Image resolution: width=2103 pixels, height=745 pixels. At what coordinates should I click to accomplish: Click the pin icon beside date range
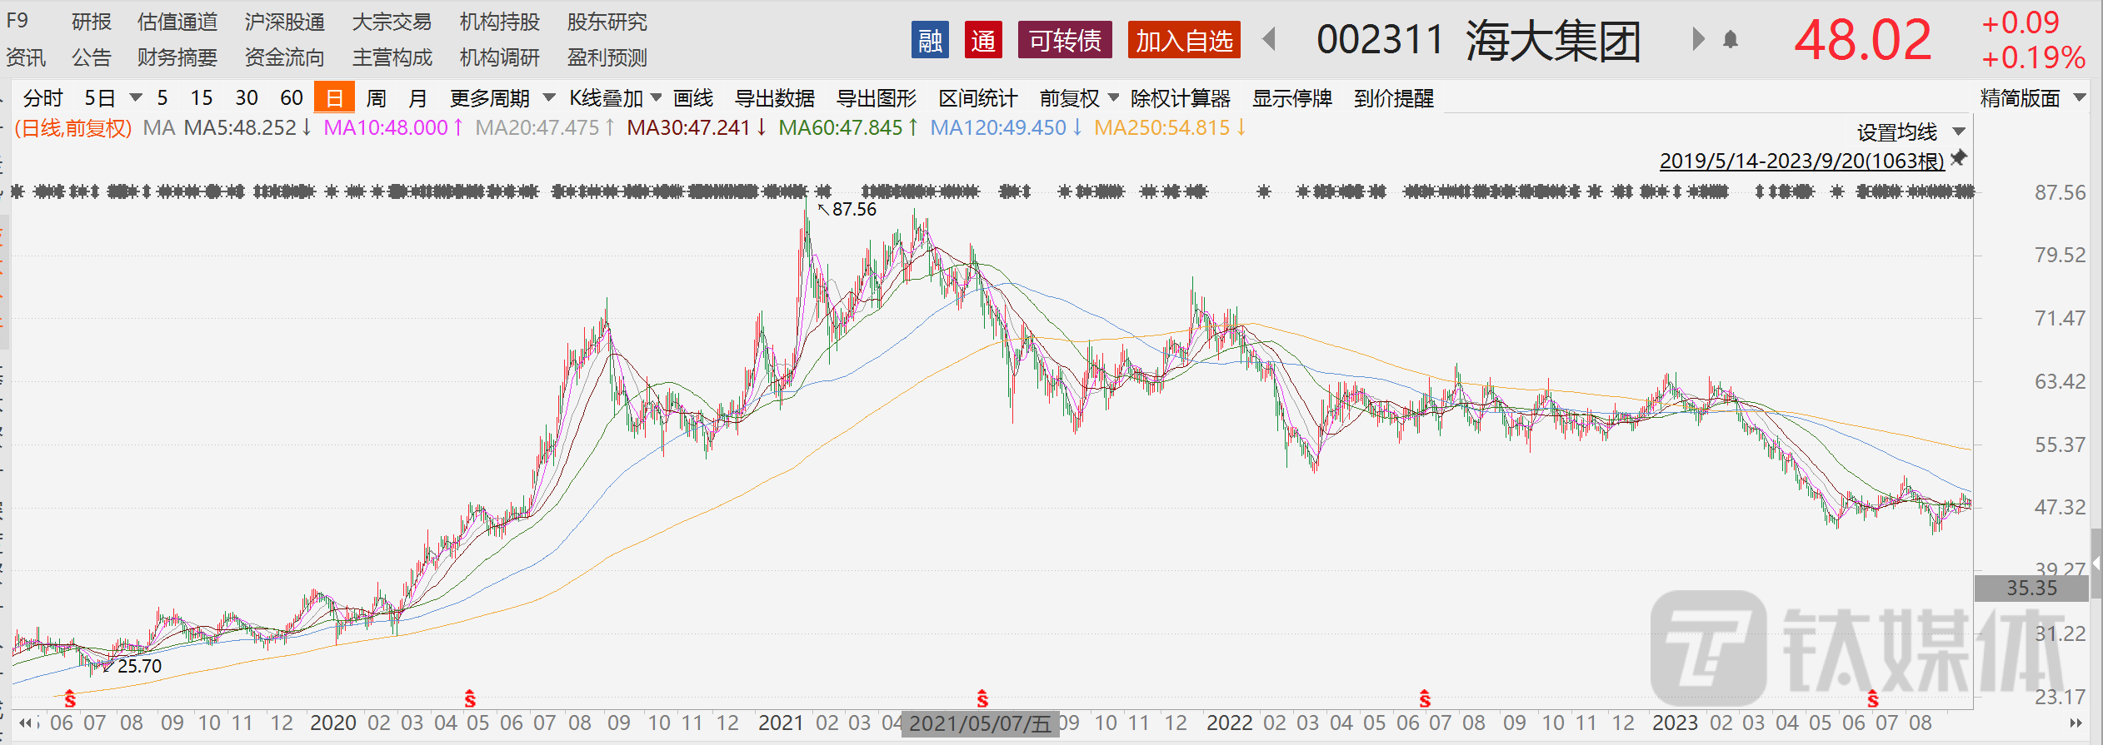[1959, 158]
